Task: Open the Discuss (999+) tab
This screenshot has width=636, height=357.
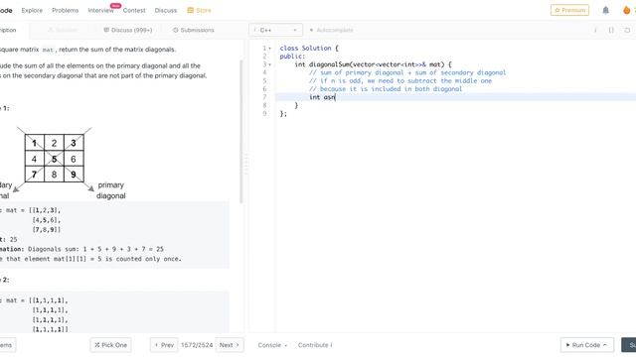Action: tap(128, 30)
